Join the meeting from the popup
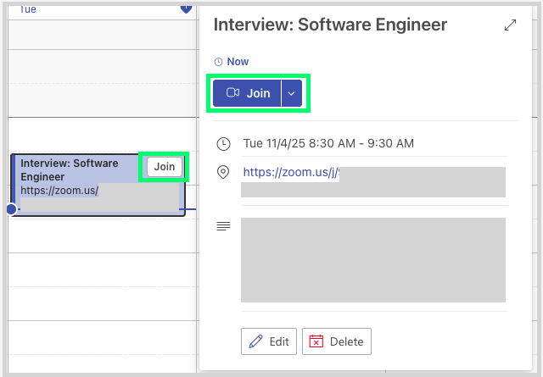Viewport: 543px width, 377px height. (248, 93)
